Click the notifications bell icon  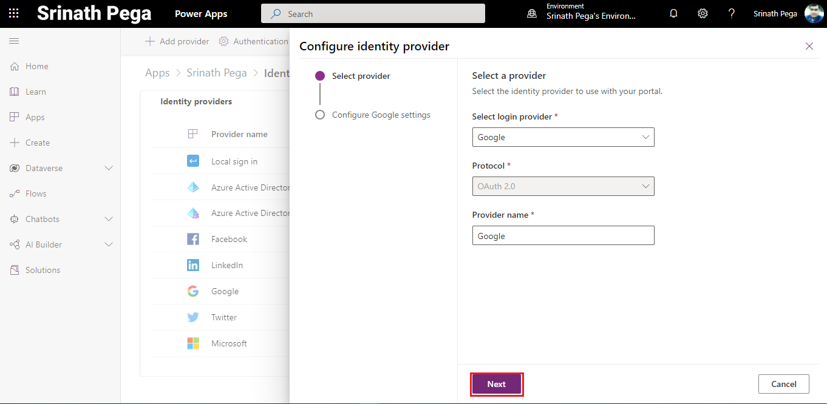[x=673, y=13]
